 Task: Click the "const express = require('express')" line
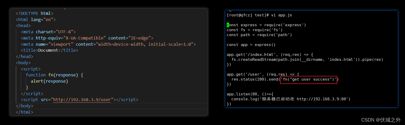click(266, 25)
